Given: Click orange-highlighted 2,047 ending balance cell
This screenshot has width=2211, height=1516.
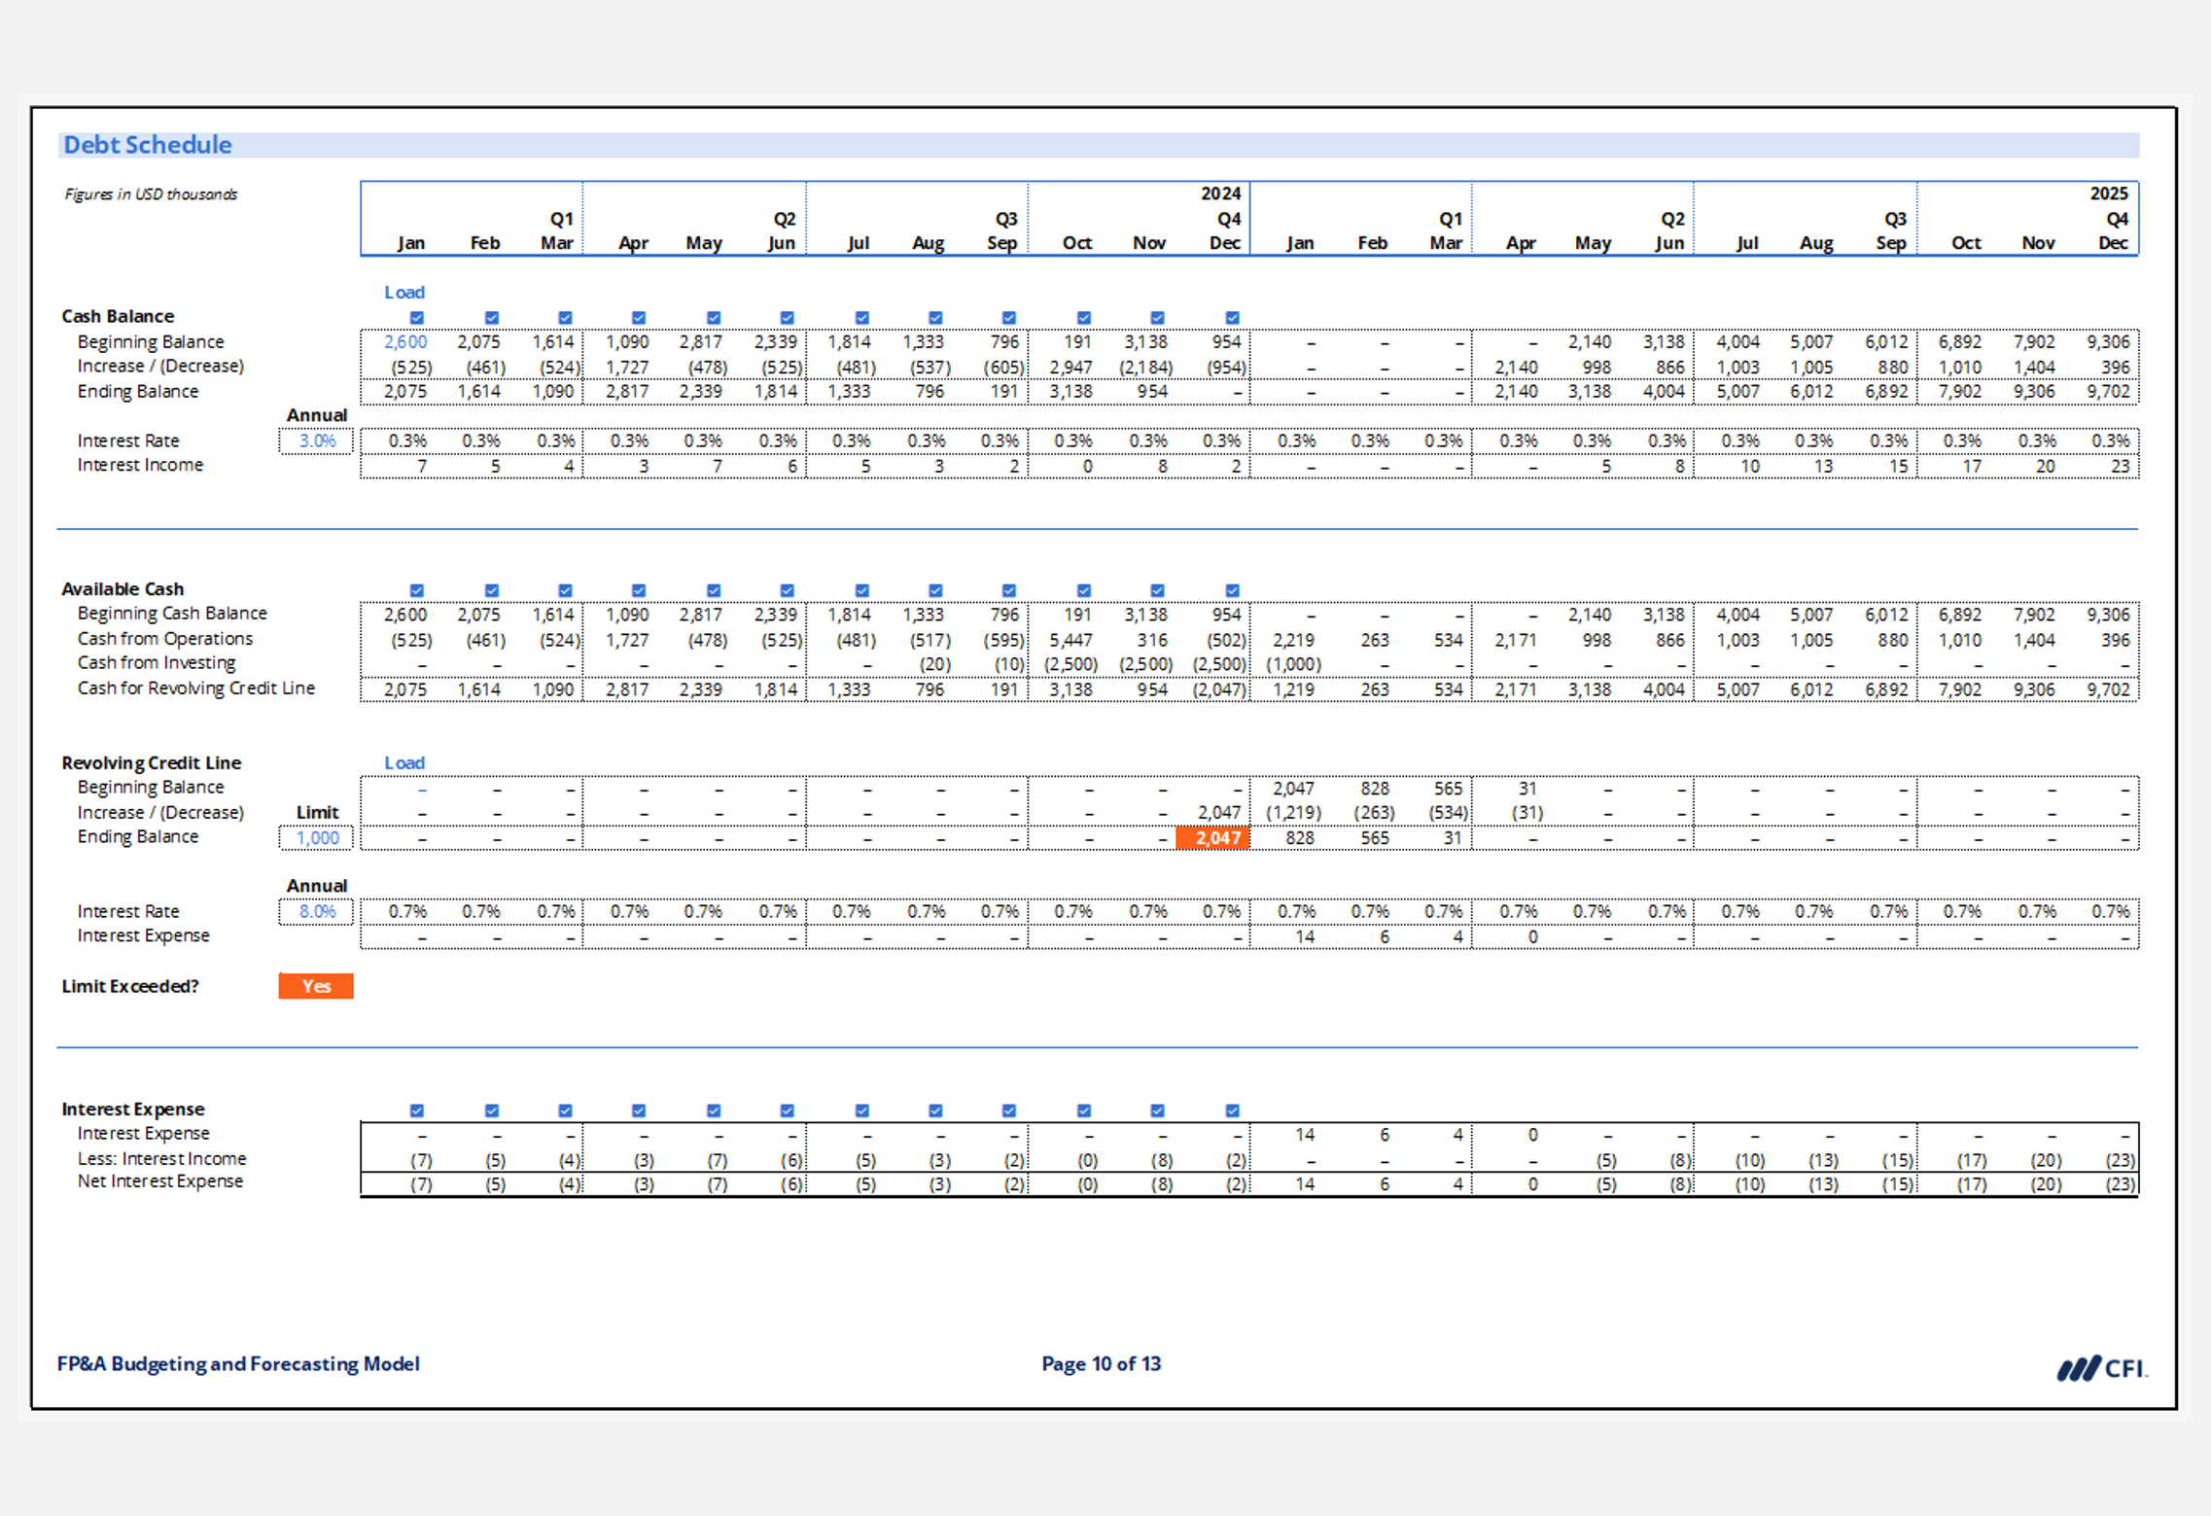Looking at the screenshot, I should click(x=1213, y=838).
